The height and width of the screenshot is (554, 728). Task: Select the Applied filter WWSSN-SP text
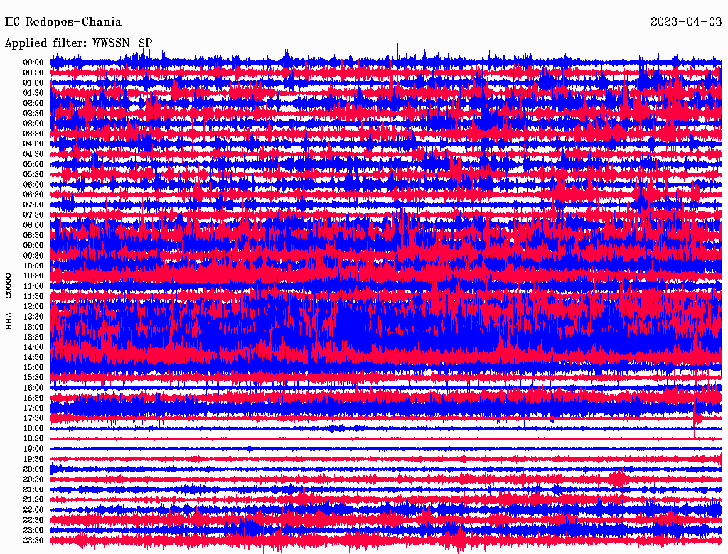(x=78, y=43)
